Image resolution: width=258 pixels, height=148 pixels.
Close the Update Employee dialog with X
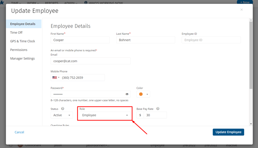pos(241,9)
